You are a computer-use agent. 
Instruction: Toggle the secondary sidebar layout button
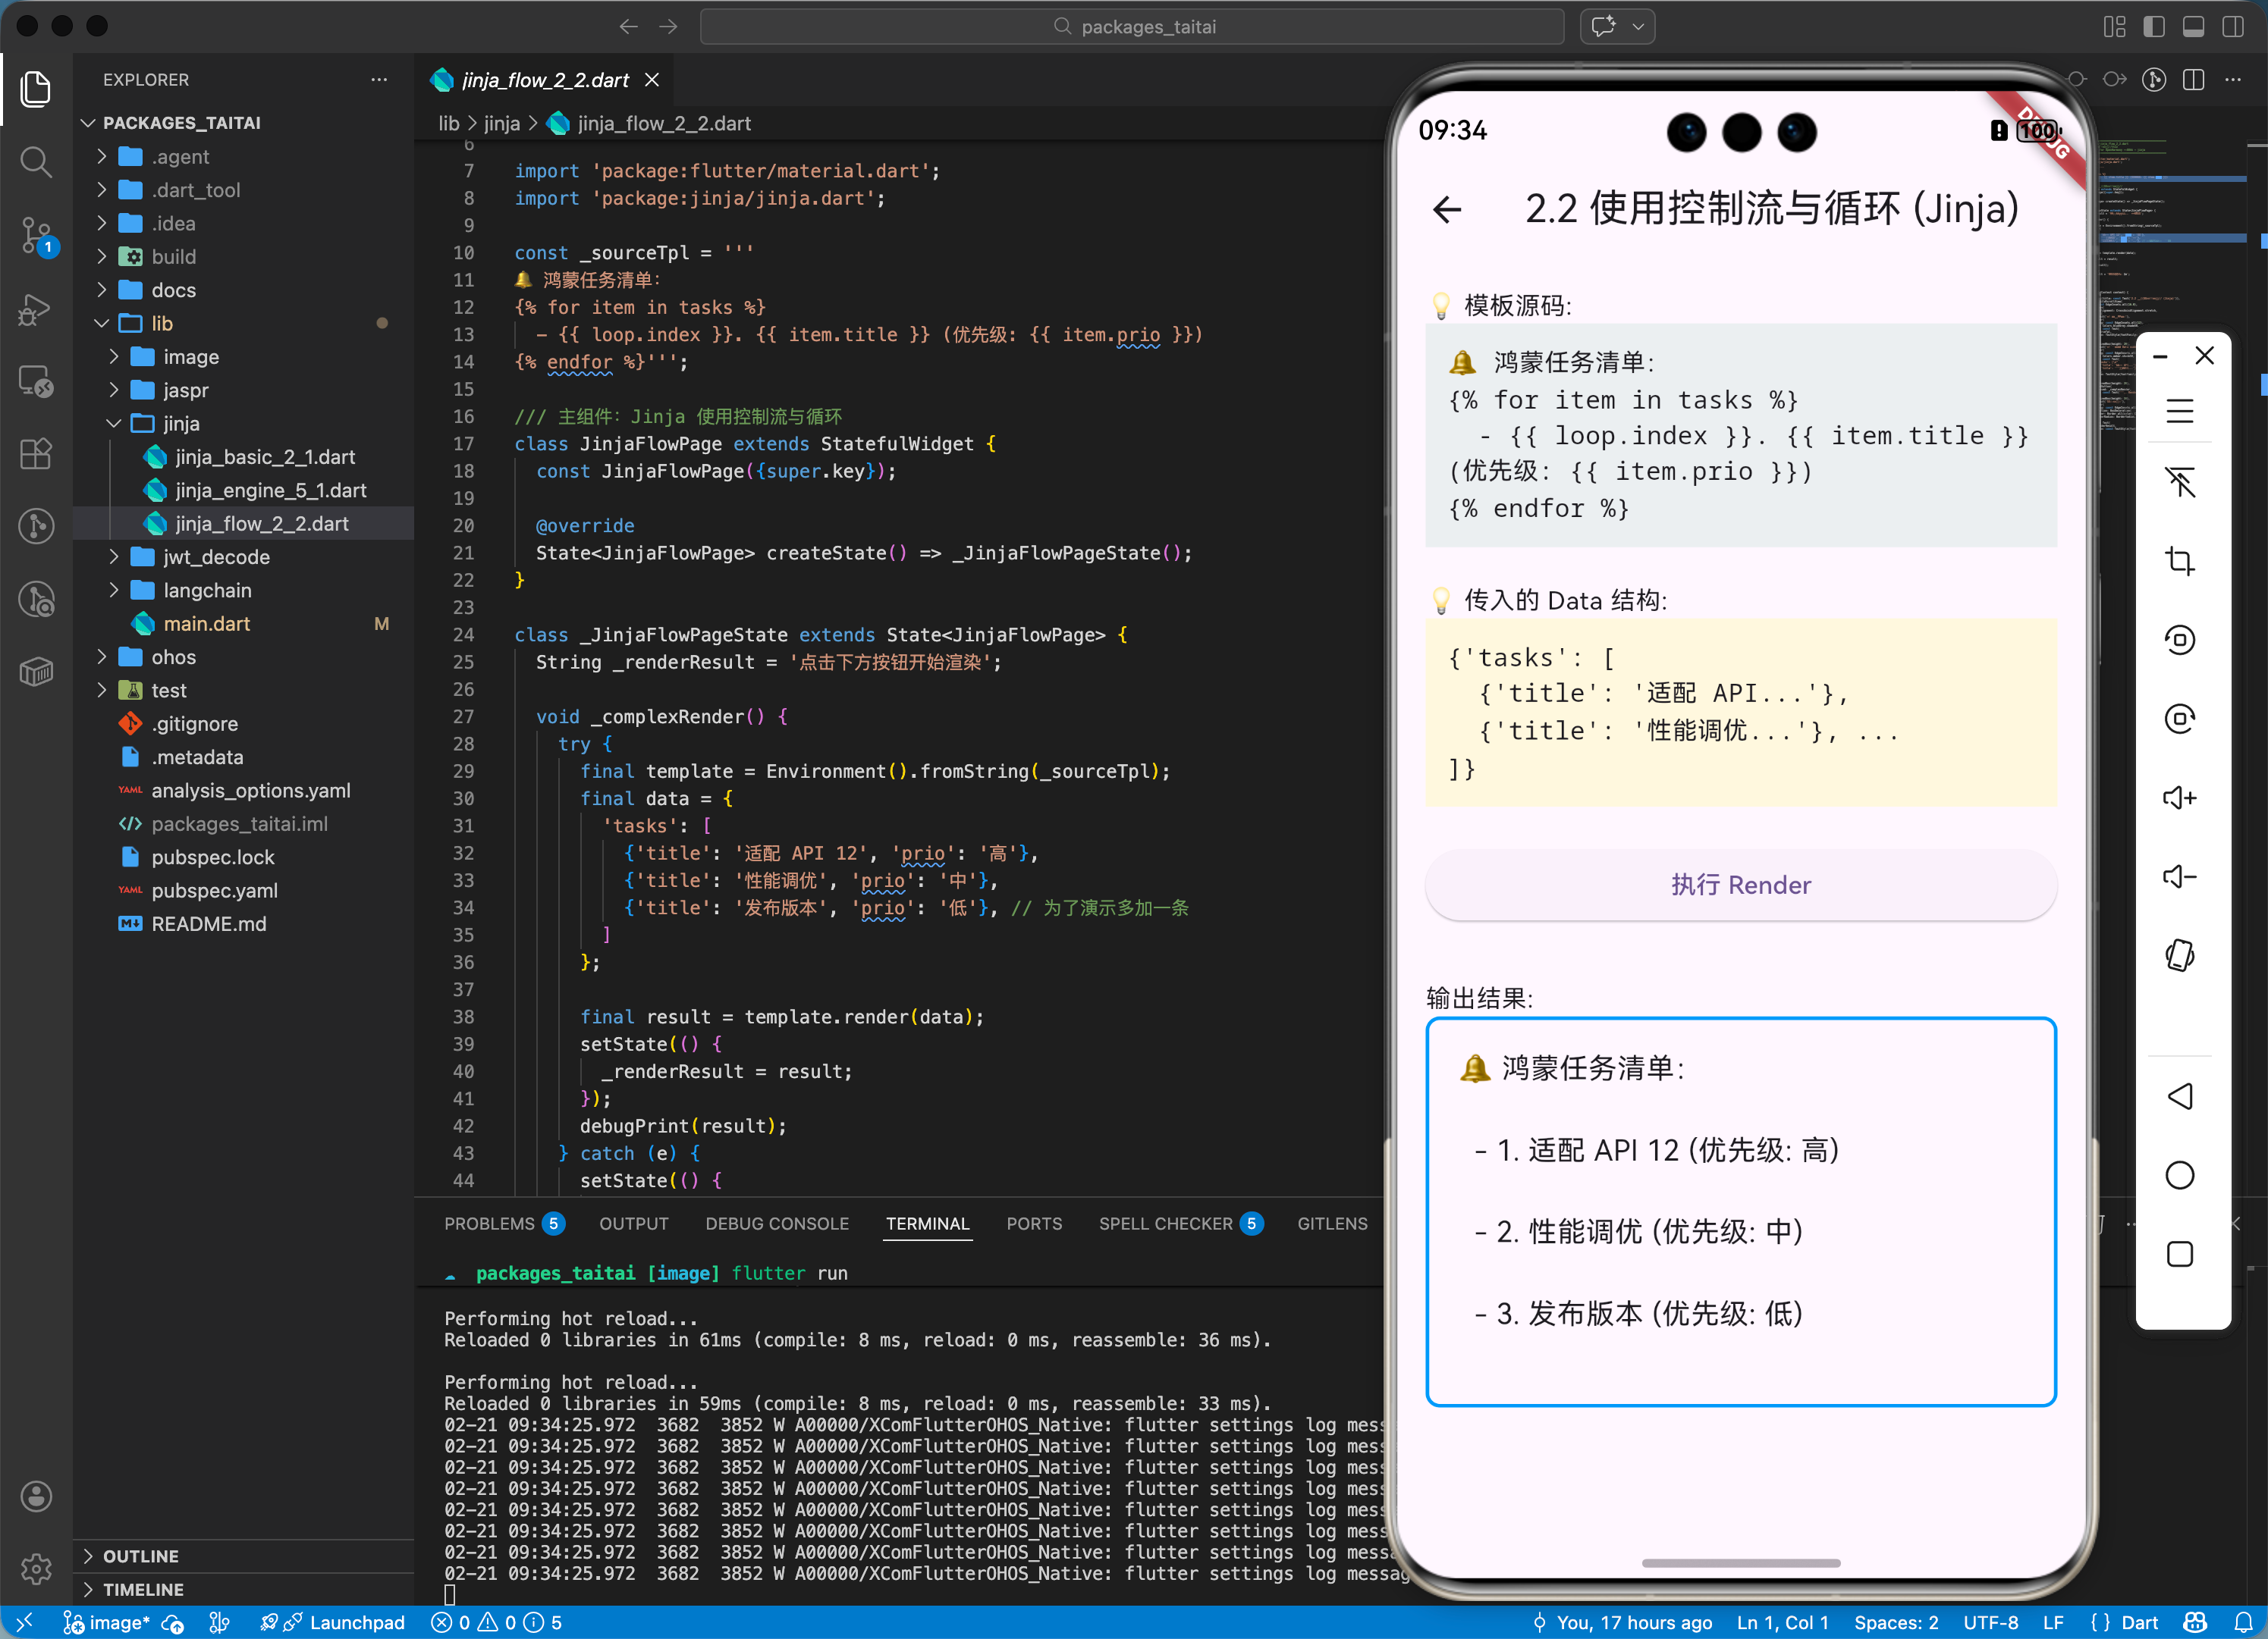(2232, 27)
